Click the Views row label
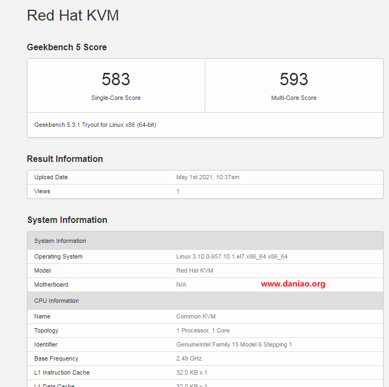 pos(42,191)
